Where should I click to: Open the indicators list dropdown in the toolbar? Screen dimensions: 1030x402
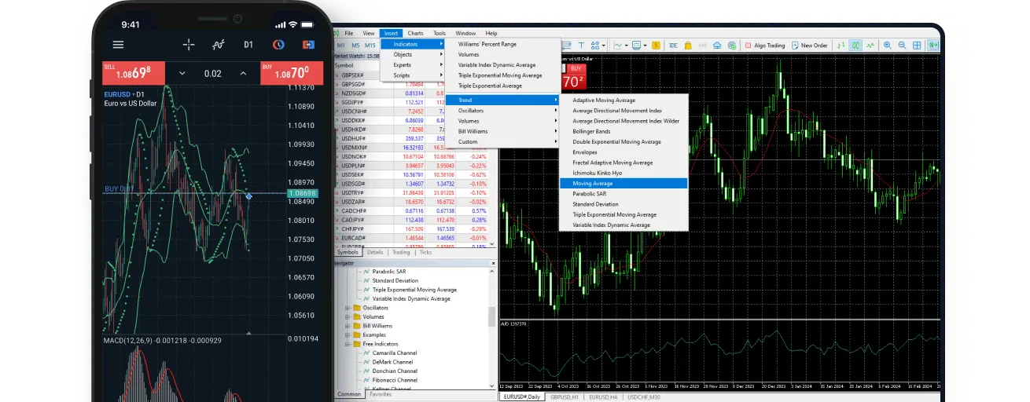coord(622,46)
